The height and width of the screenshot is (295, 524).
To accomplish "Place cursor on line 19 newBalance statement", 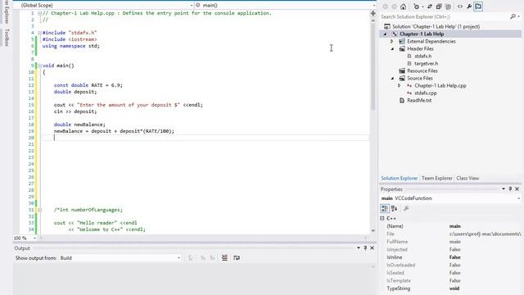I will point(114,131).
